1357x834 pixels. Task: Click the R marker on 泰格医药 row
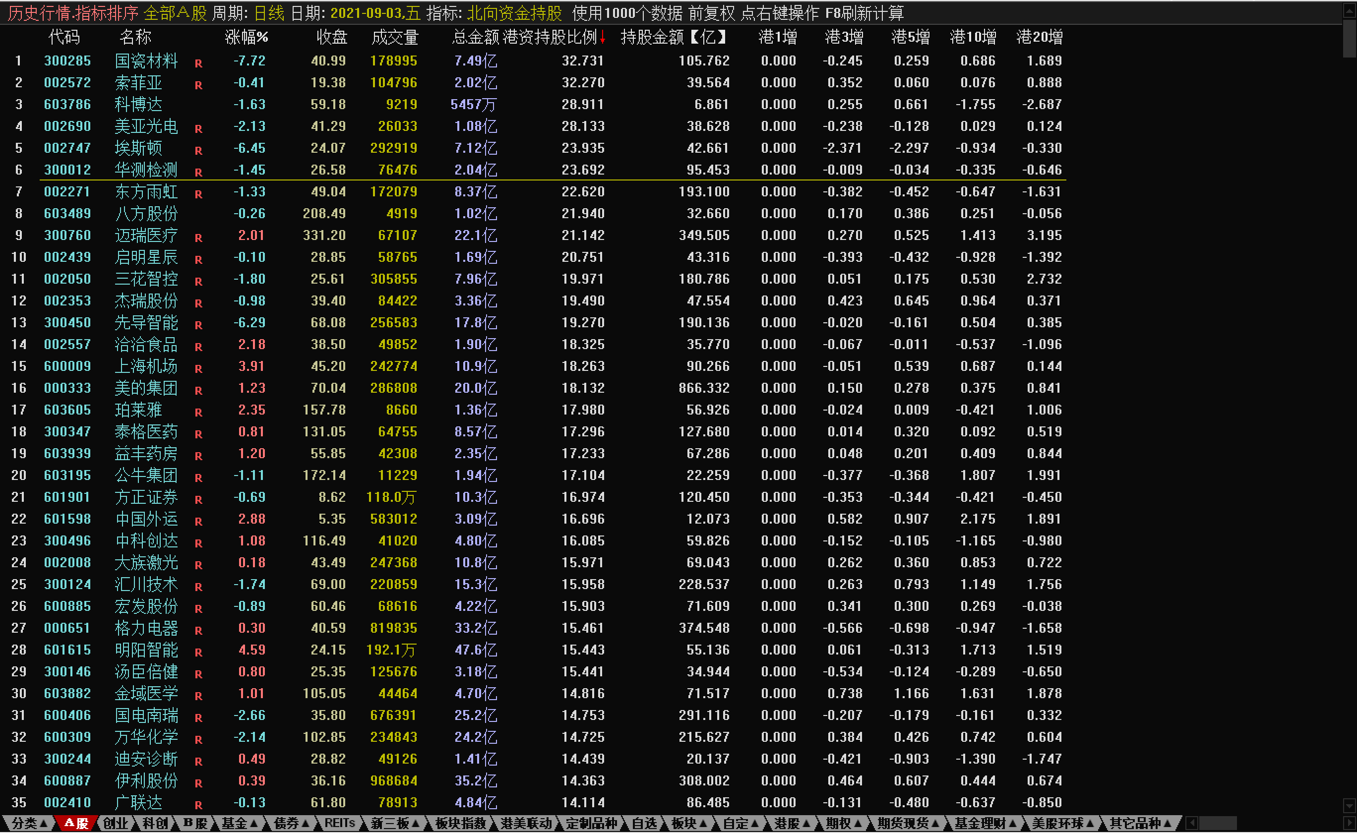coord(198,434)
